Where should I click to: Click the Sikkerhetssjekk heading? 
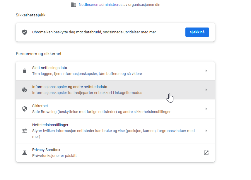(30, 15)
